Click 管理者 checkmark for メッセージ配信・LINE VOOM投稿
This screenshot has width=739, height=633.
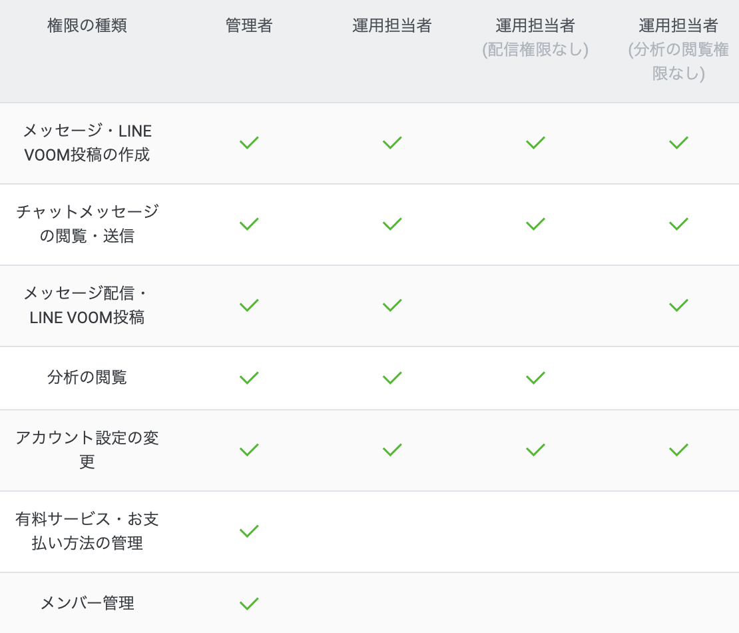(249, 305)
